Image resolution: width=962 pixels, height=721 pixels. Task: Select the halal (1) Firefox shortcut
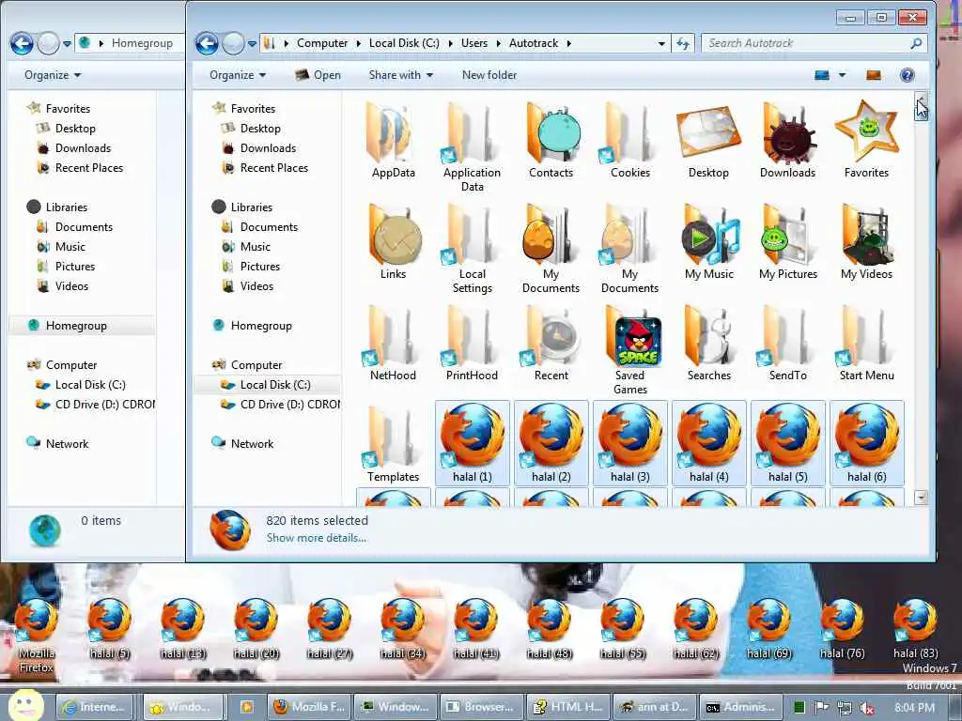tap(472, 443)
